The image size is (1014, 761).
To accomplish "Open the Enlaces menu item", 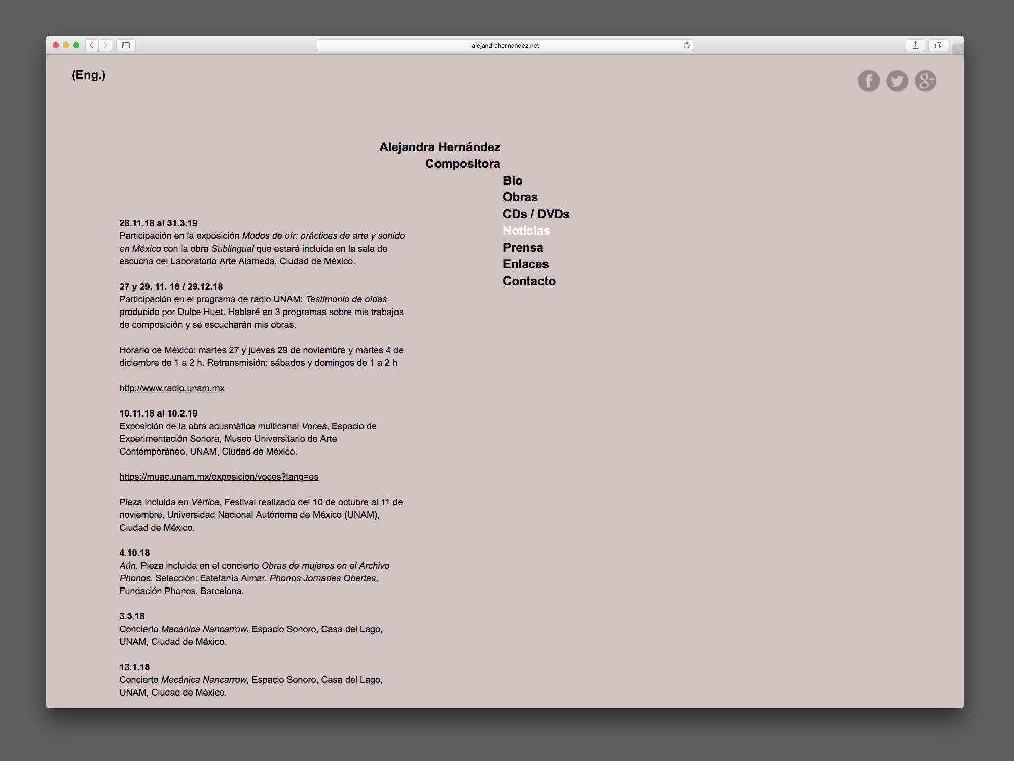I will (526, 264).
